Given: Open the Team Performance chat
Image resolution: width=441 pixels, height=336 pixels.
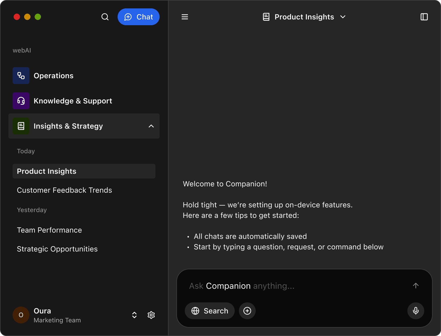Looking at the screenshot, I should tap(49, 230).
